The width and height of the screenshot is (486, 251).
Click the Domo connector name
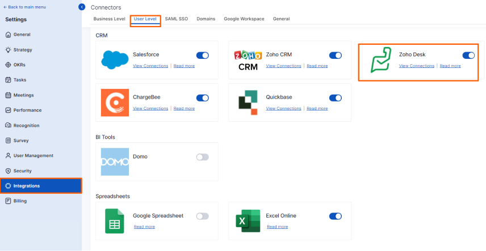140,156
